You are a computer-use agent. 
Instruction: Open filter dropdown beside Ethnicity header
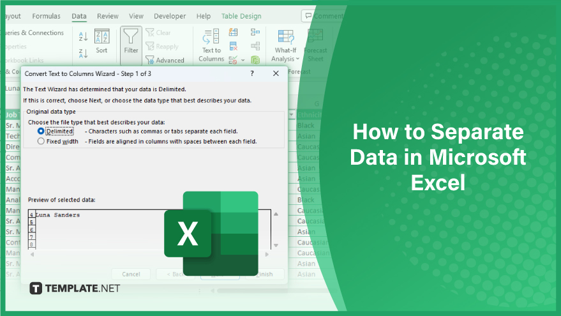[291, 115]
